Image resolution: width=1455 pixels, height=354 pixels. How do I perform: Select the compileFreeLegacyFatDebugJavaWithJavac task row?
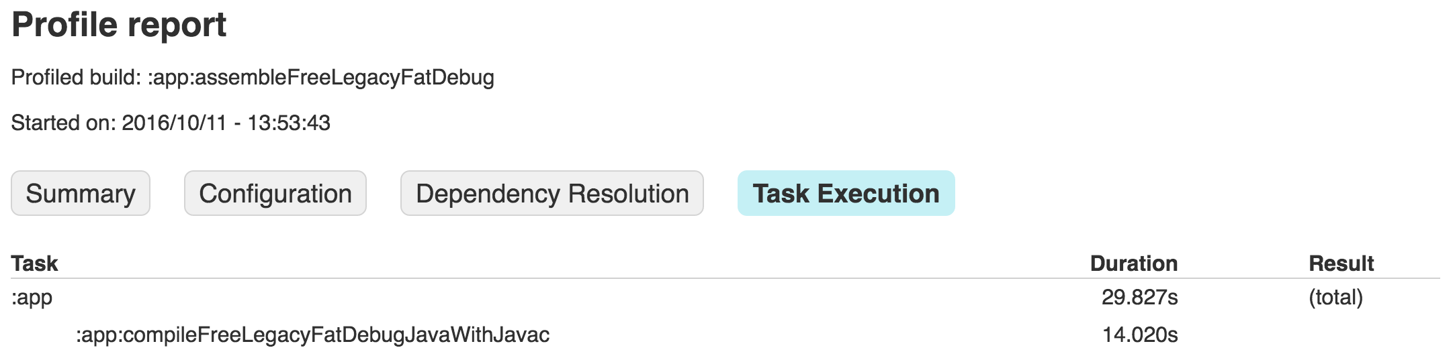pyautogui.click(x=312, y=335)
